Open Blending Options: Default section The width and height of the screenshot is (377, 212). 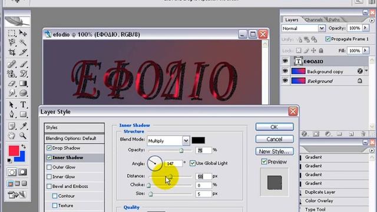[74, 138]
